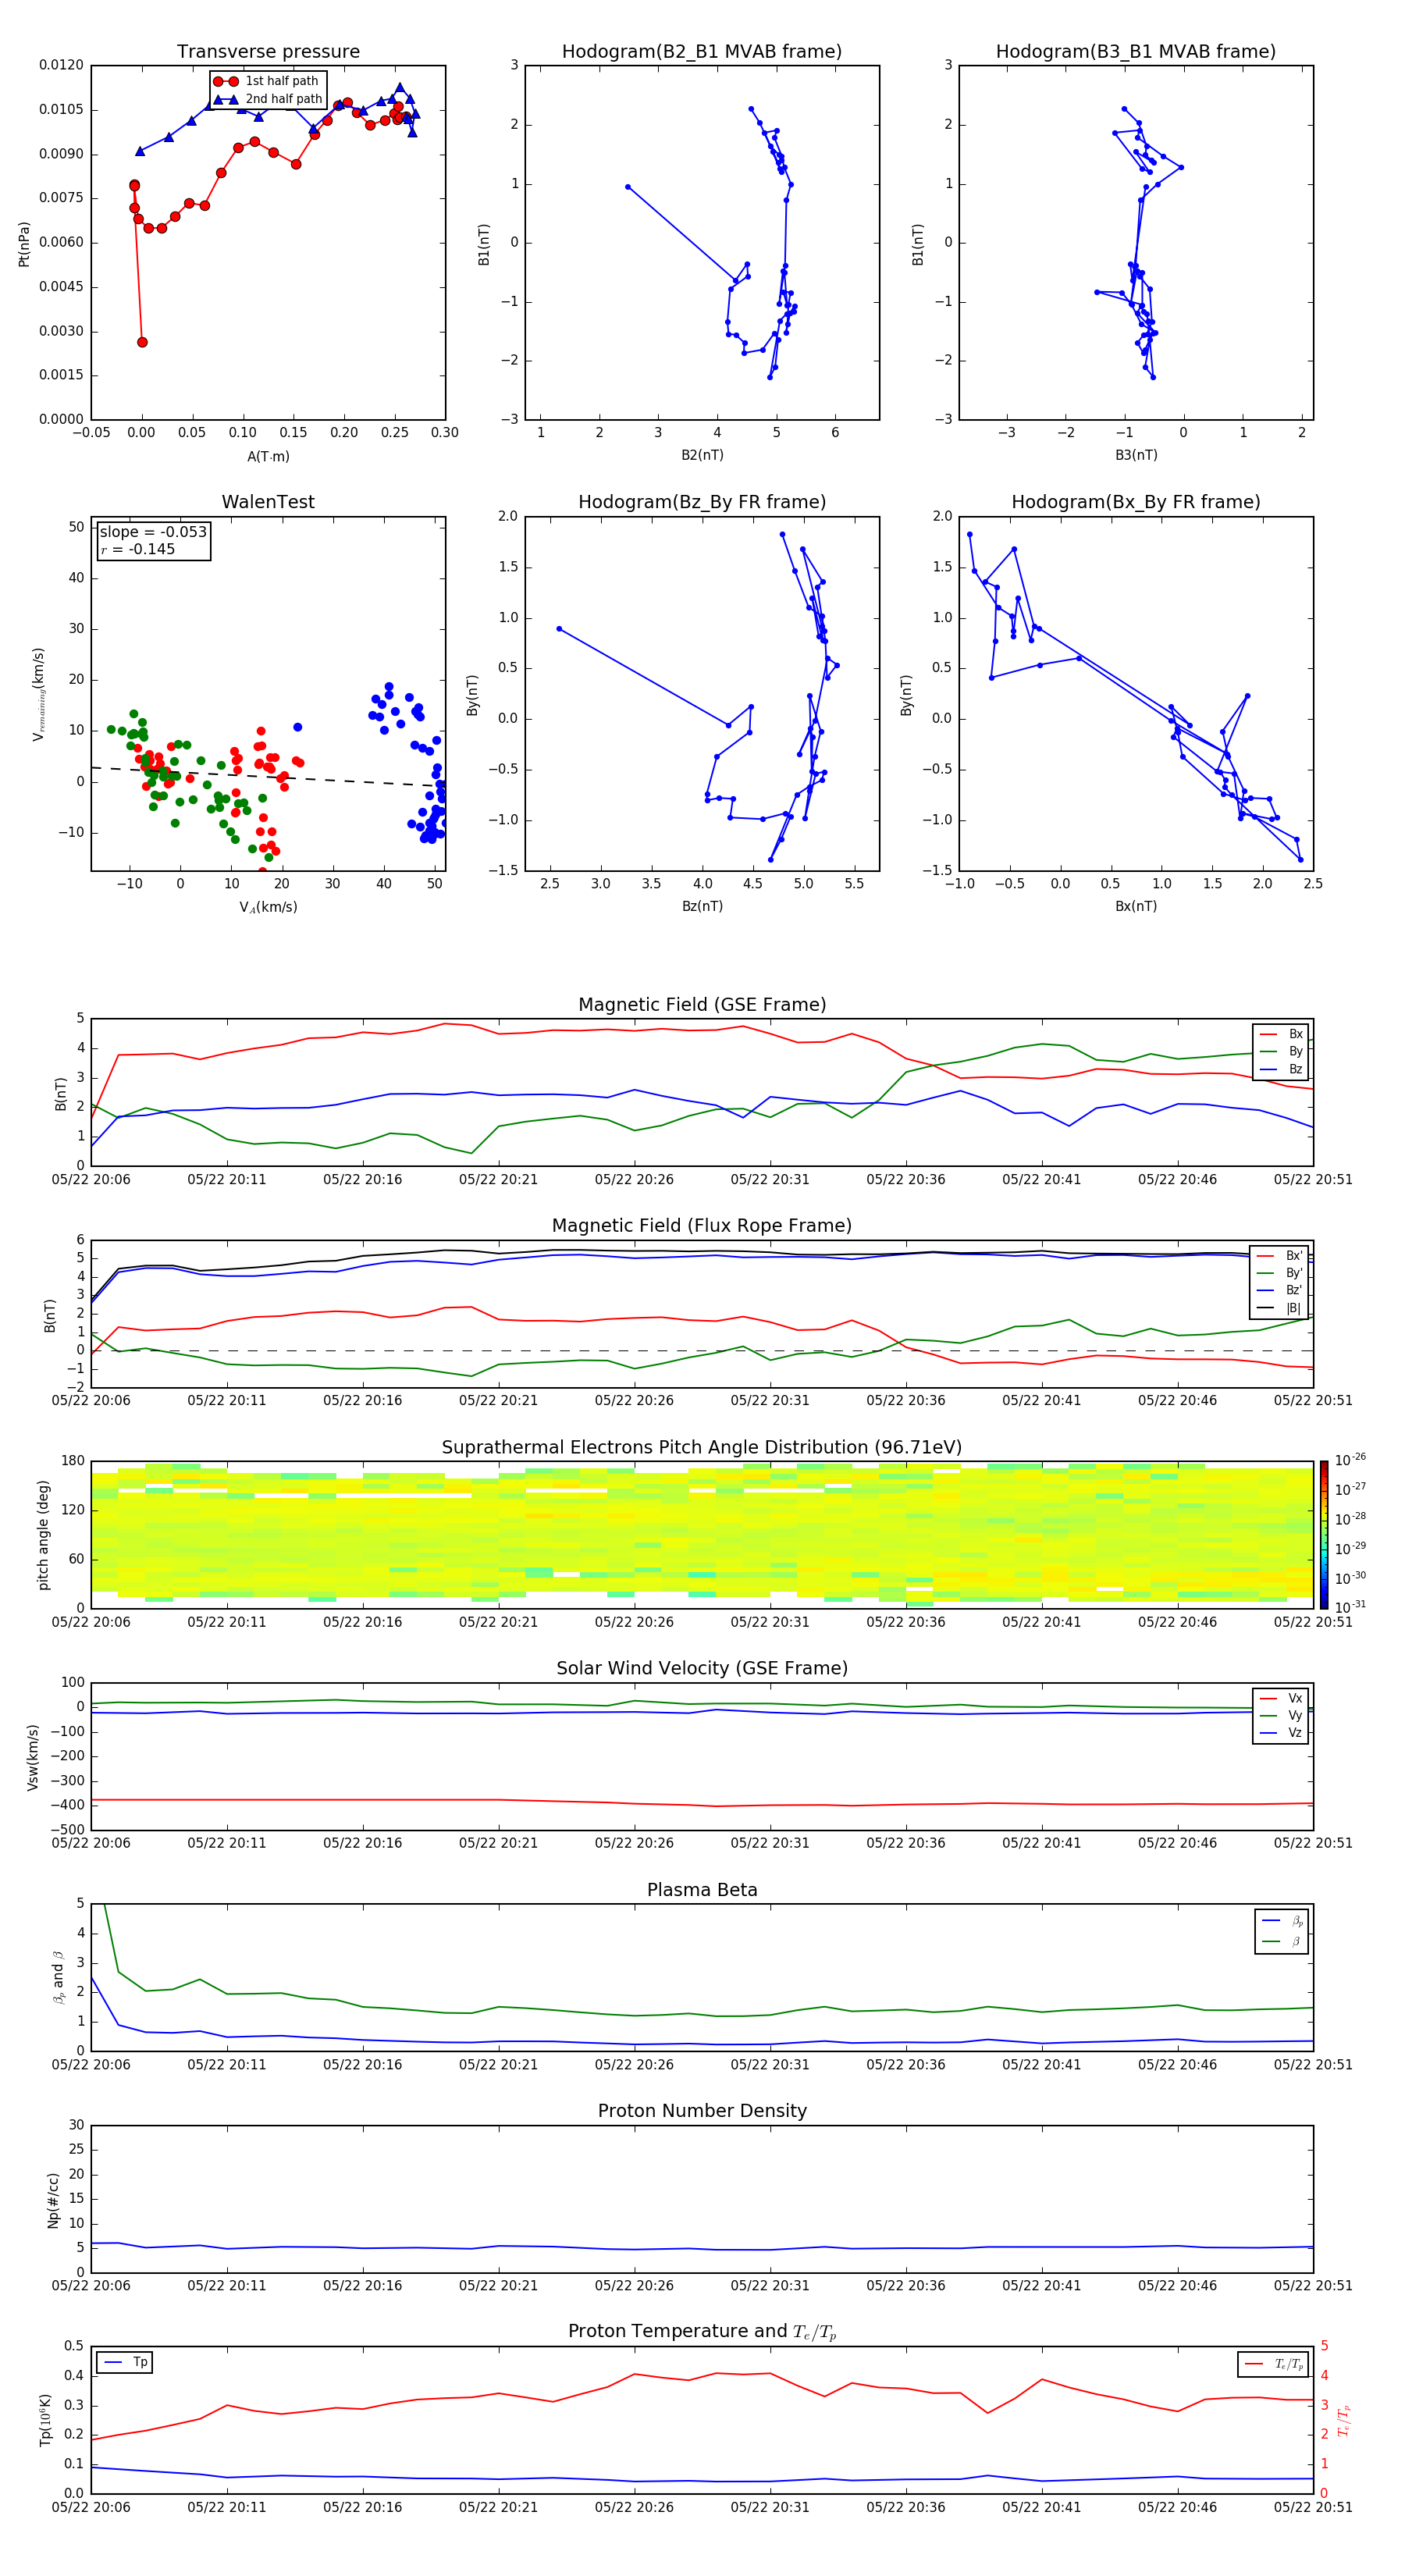Click the 'Pt(nPa)' y-axis label

24,244
